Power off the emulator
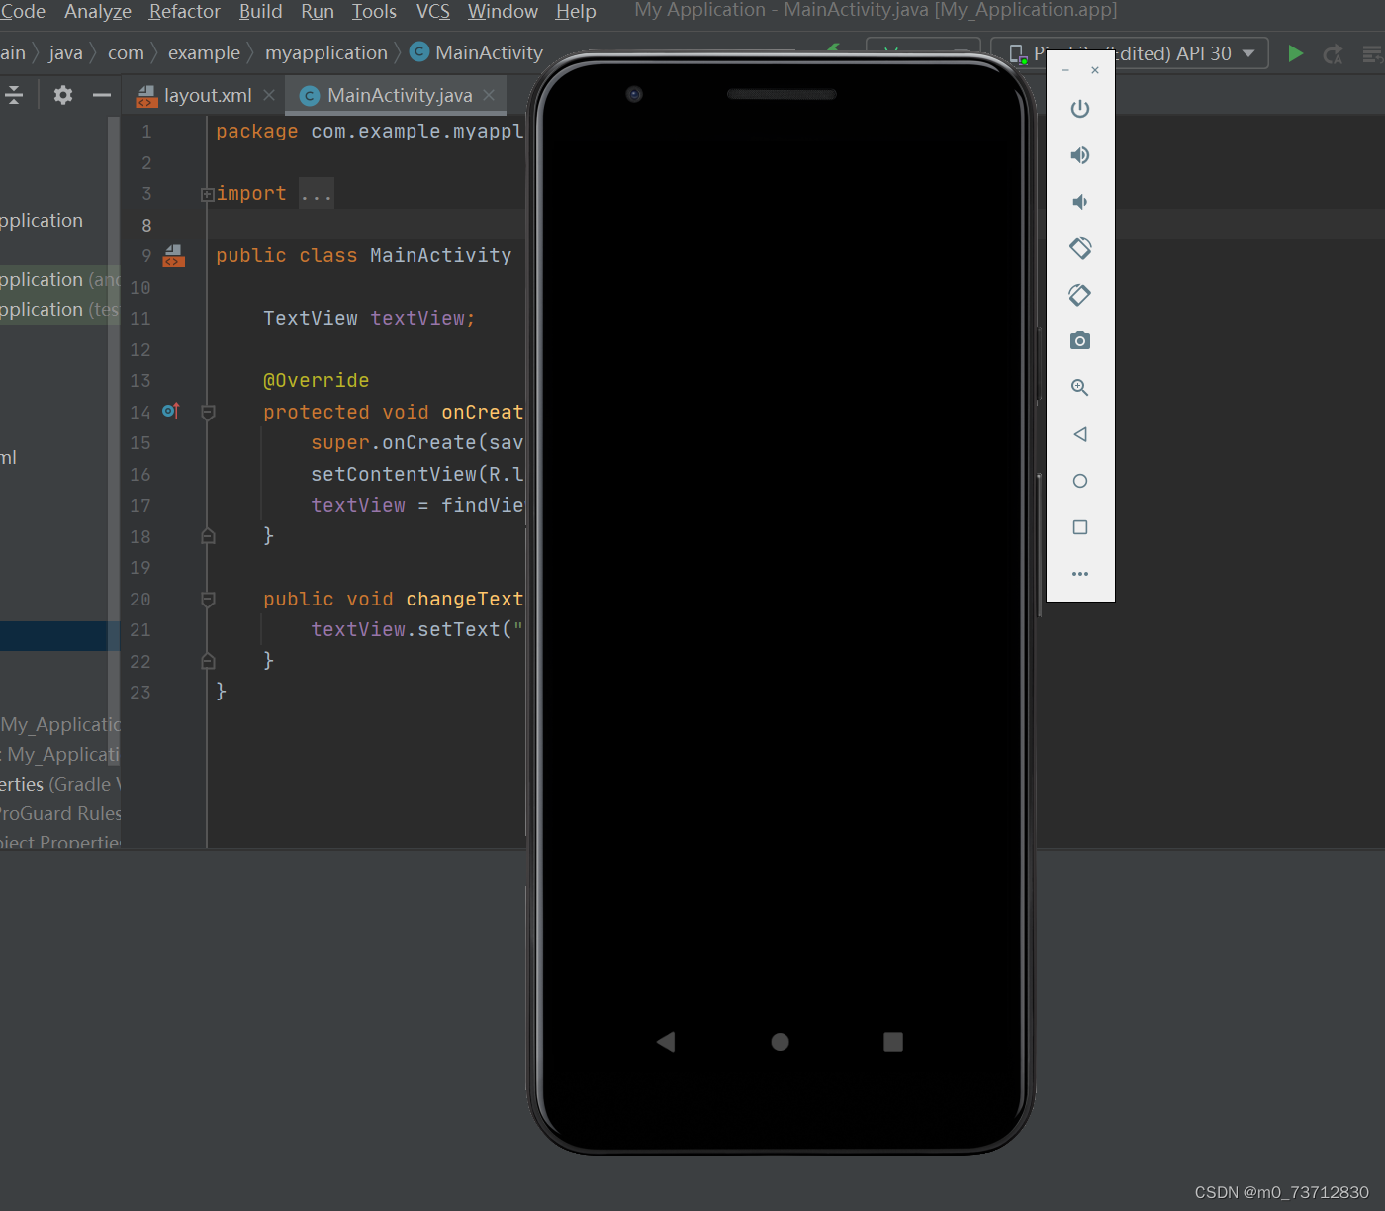The width and height of the screenshot is (1385, 1211). pos(1080,109)
